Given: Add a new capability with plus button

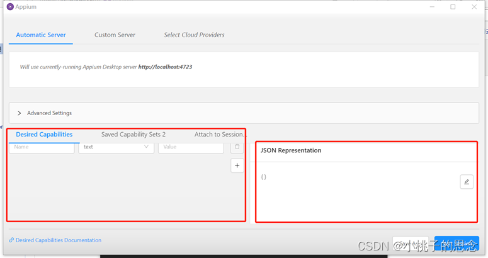Looking at the screenshot, I should [237, 165].
